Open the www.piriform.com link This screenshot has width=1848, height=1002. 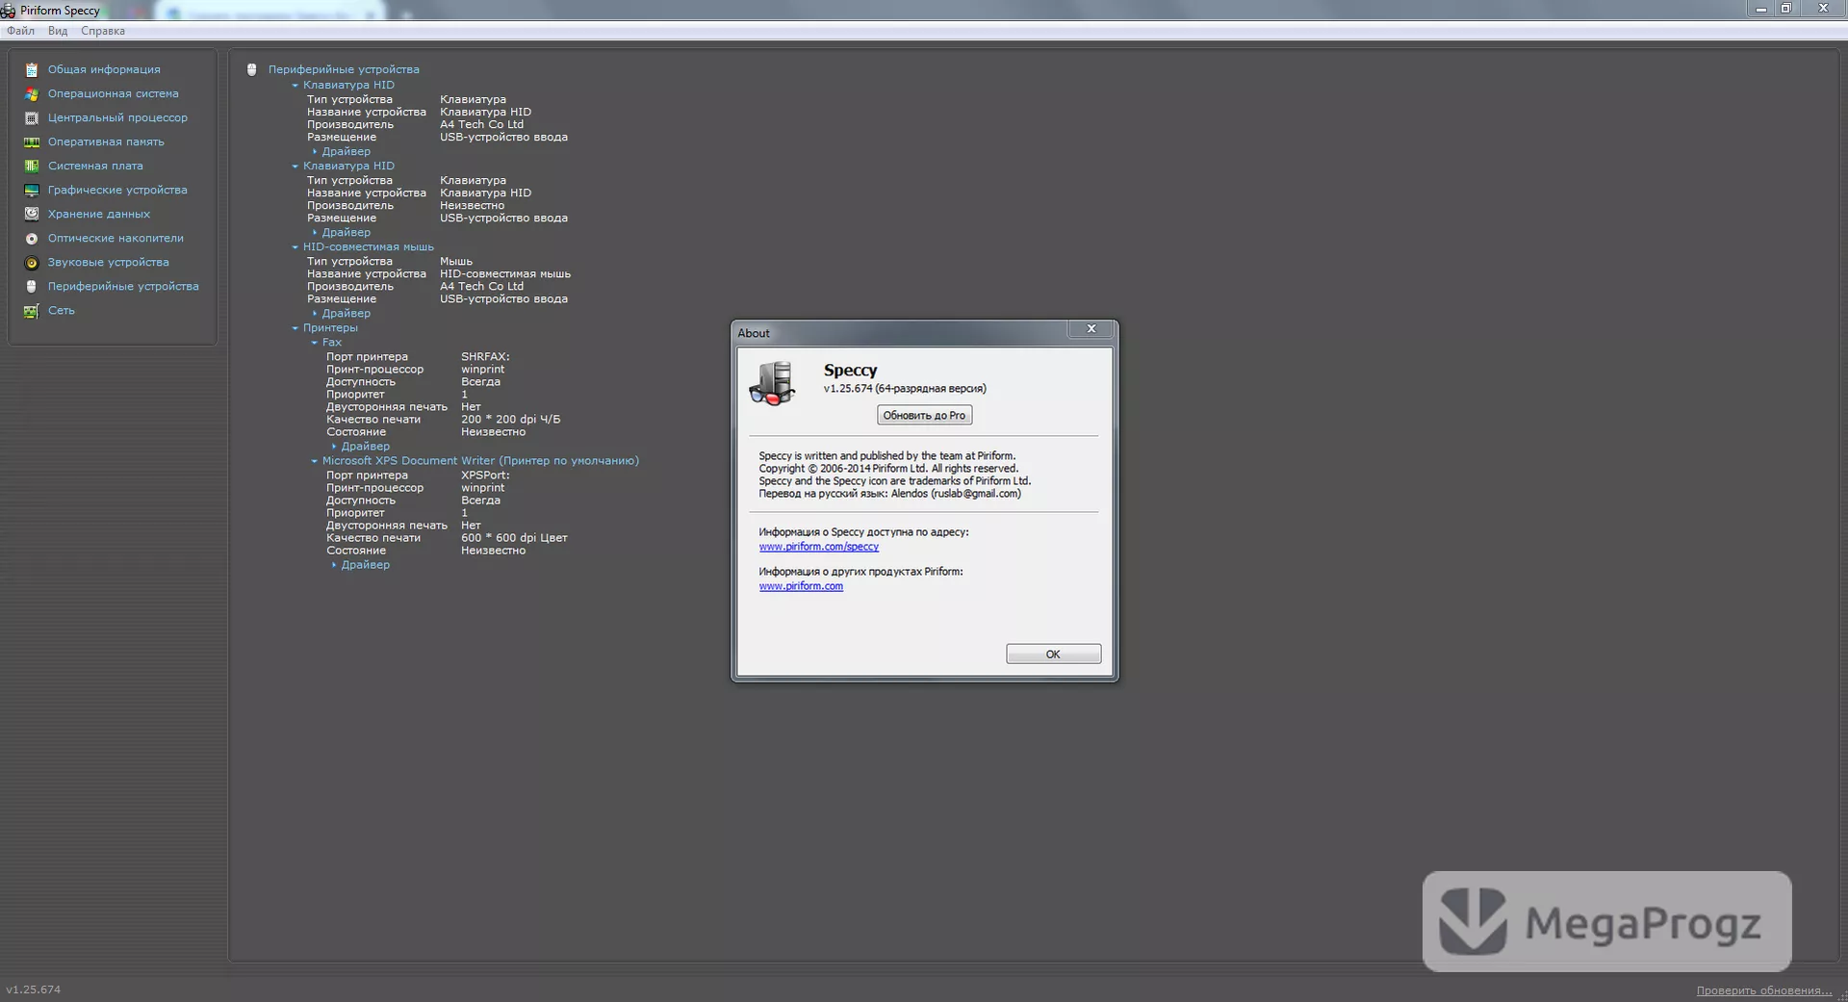coord(801,585)
